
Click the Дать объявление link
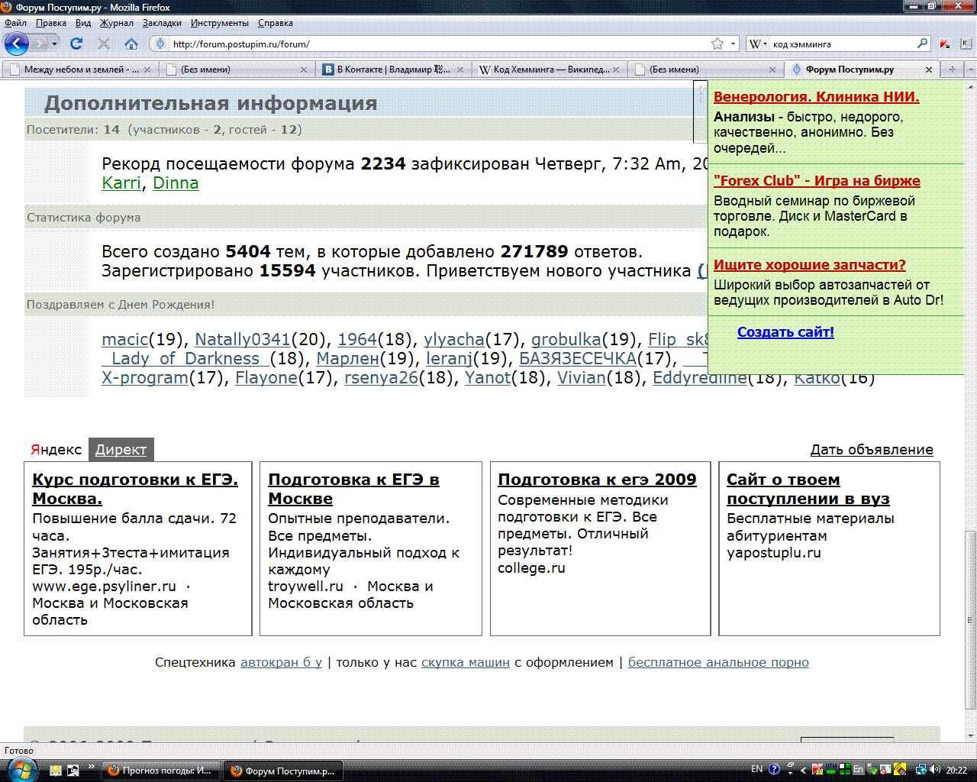(871, 450)
